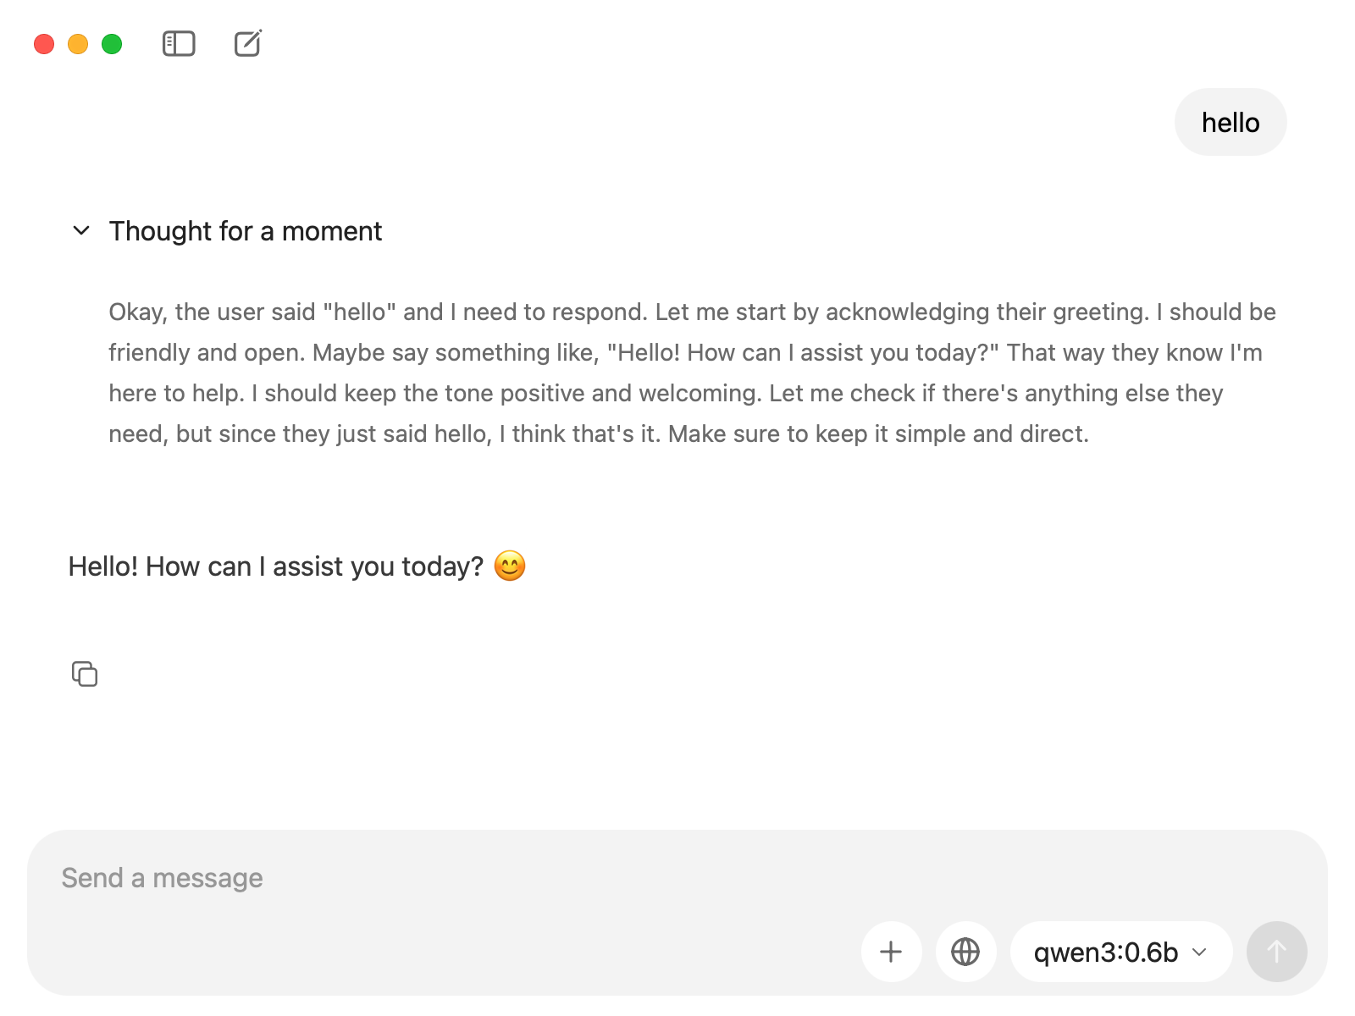This screenshot has width=1355, height=1016.
Task: Click the "hello" user message bubble
Action: point(1231,122)
